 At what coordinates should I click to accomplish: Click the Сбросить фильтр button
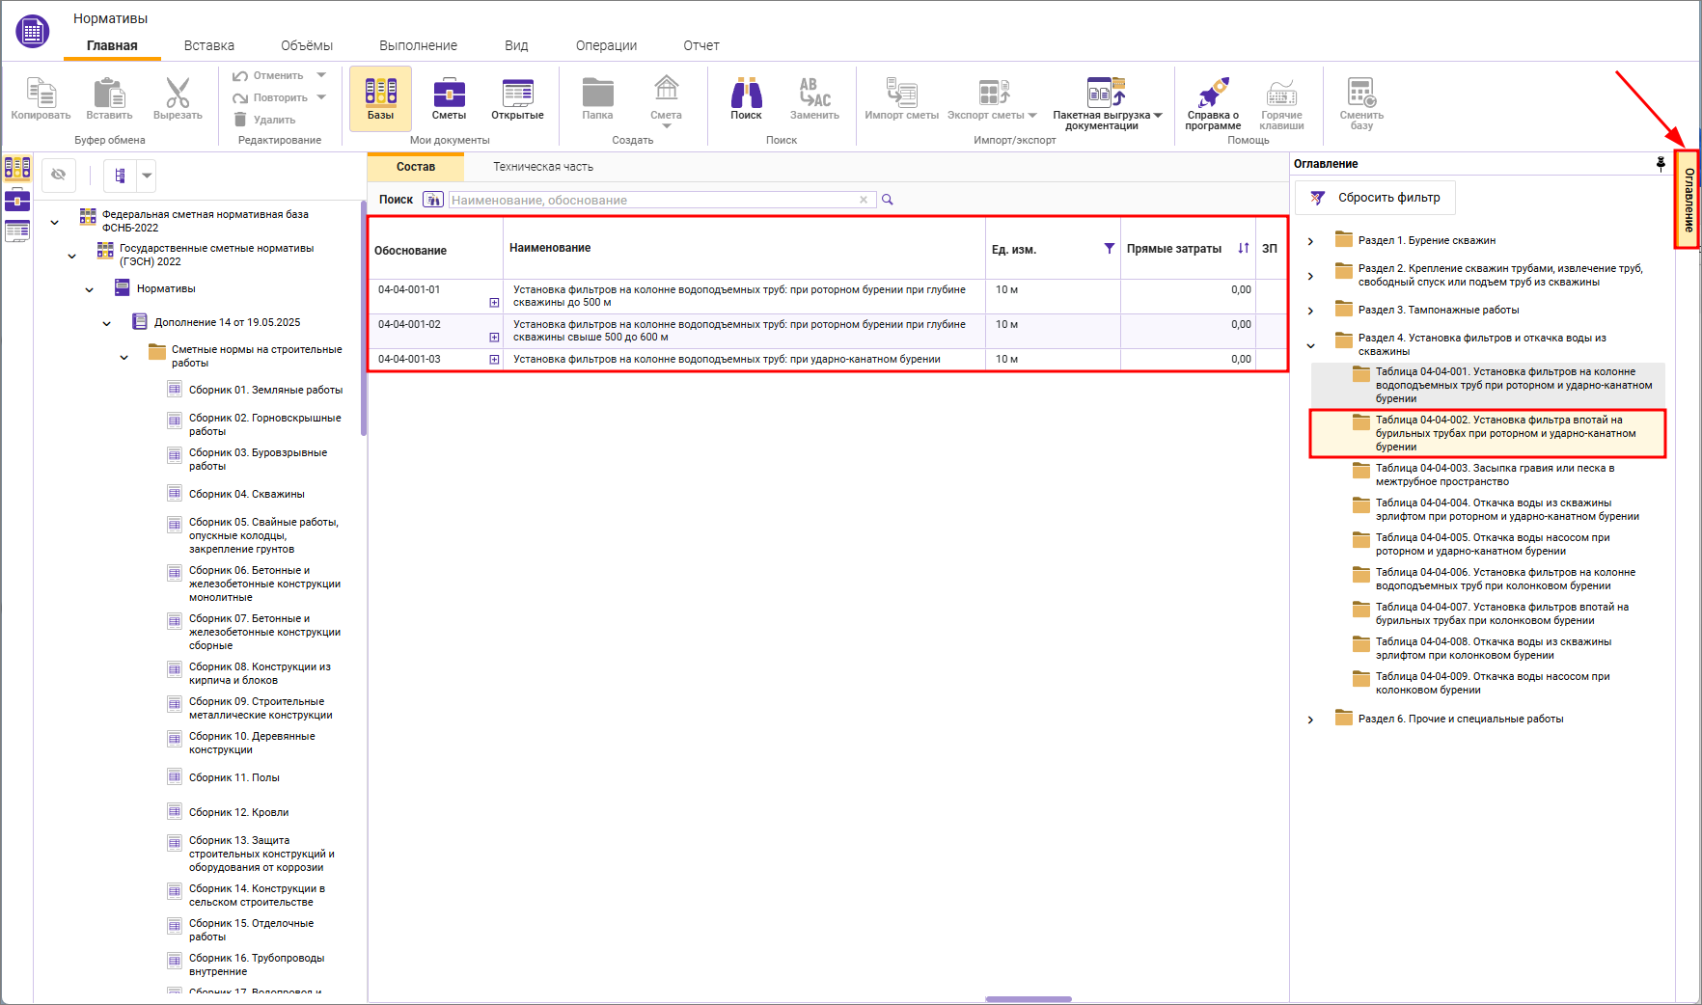point(1375,198)
